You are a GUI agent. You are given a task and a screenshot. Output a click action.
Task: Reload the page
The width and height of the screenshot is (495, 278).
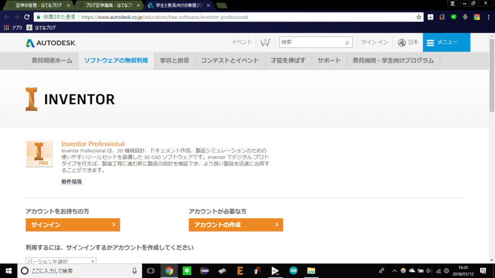[27, 17]
